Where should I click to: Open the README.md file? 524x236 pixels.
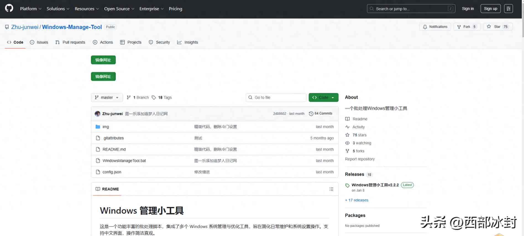coord(114,149)
